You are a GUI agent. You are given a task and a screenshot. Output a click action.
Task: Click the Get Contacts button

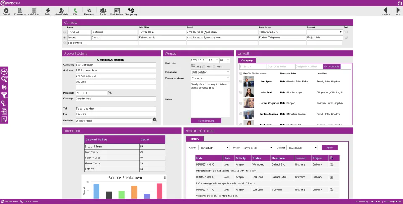pos(332,66)
